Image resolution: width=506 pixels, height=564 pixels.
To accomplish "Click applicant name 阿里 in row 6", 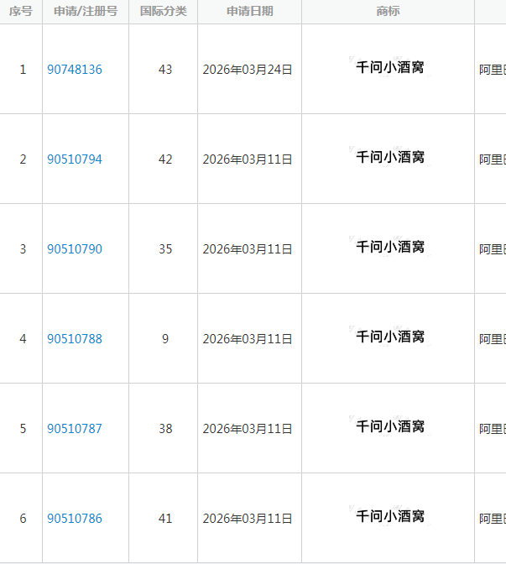I will tap(493, 519).
